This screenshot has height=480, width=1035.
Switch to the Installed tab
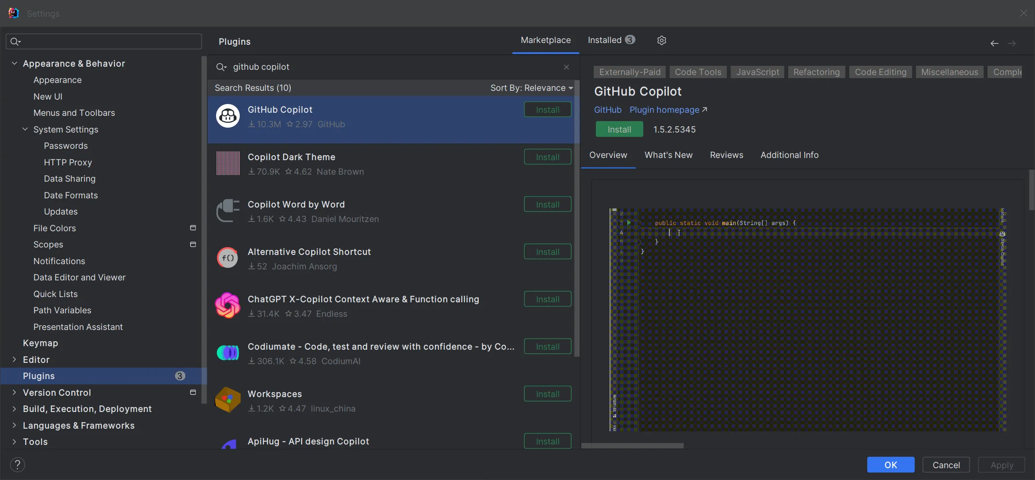pos(611,40)
